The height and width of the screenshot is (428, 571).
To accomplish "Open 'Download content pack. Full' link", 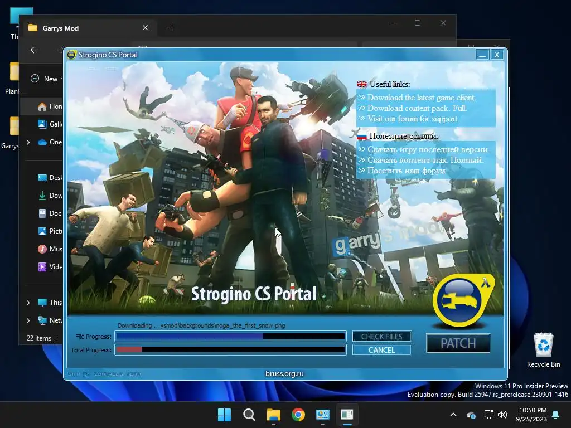I will [x=417, y=108].
